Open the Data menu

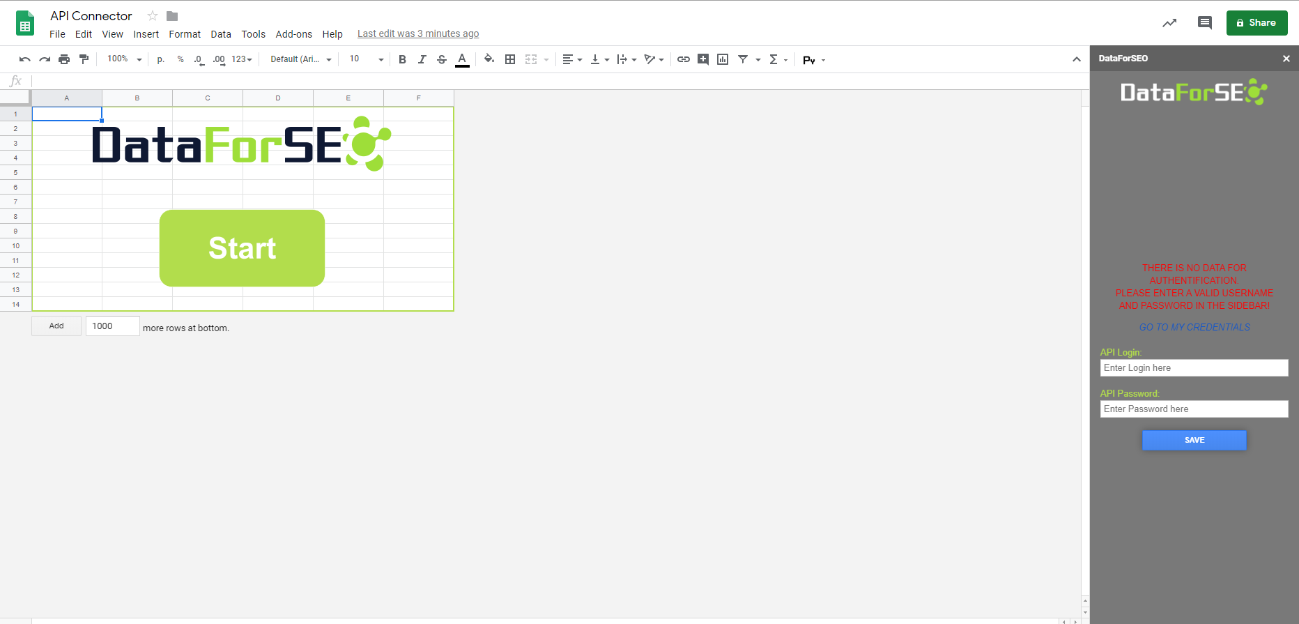pyautogui.click(x=221, y=34)
